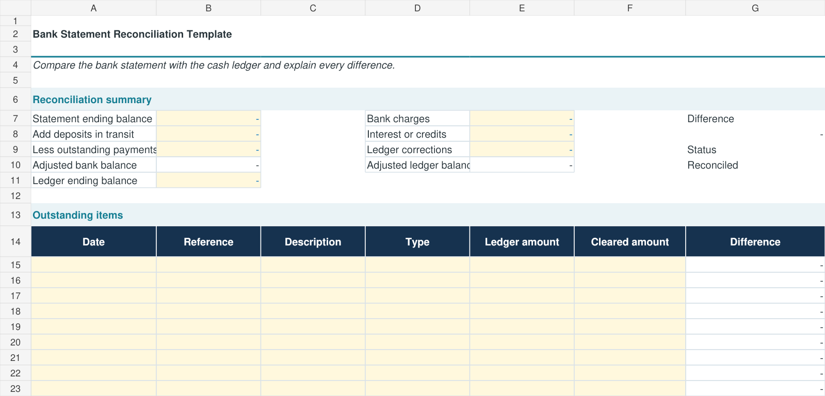The width and height of the screenshot is (825, 396).
Task: Select column D header
Action: [417, 8]
